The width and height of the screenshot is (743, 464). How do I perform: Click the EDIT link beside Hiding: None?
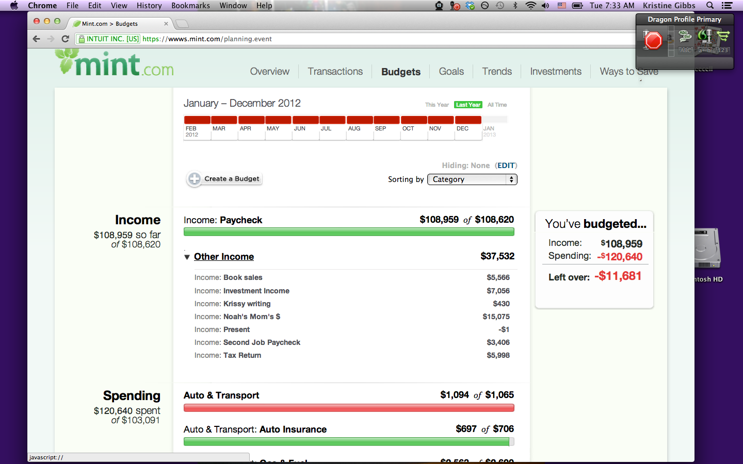(x=506, y=165)
